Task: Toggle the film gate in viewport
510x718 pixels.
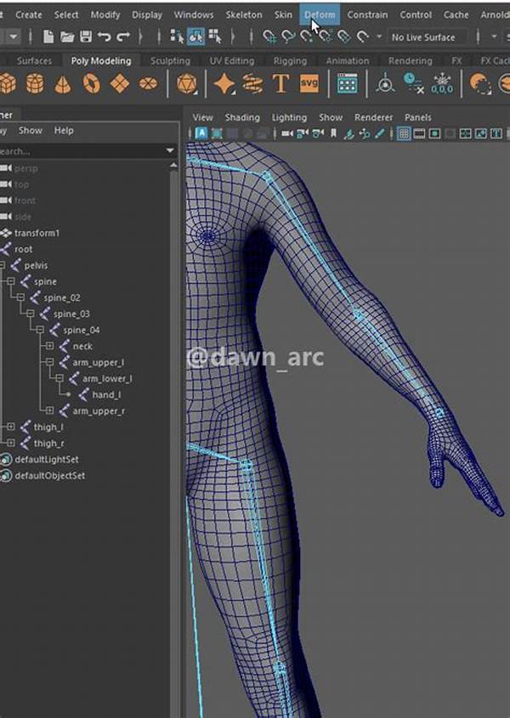Action: coord(419,133)
